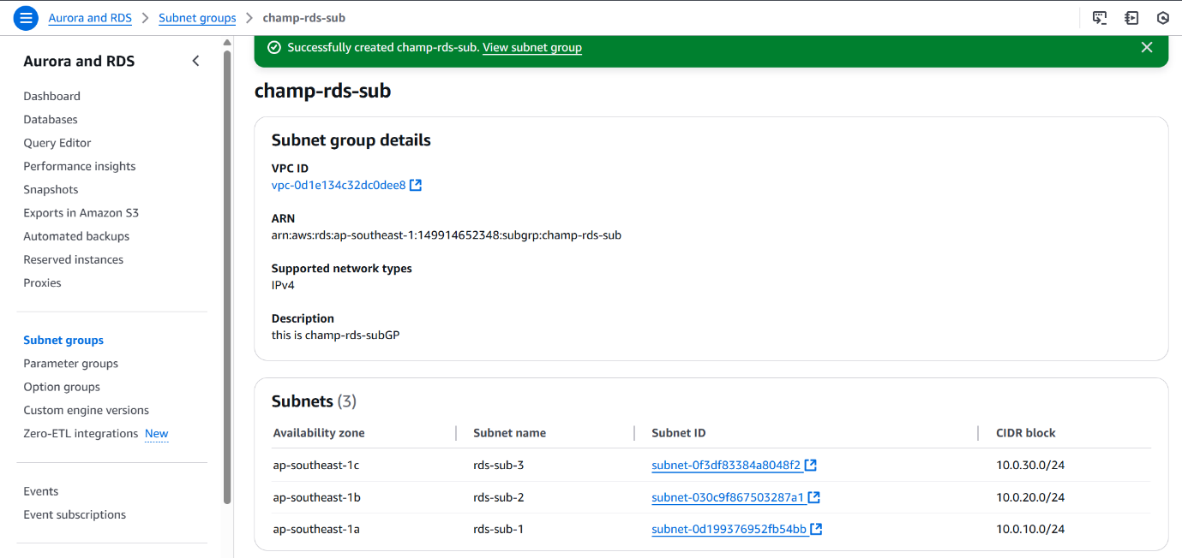Image resolution: width=1182 pixels, height=558 pixels.
Task: Click the rds-sub-1 subnet name
Action: pyautogui.click(x=498, y=530)
